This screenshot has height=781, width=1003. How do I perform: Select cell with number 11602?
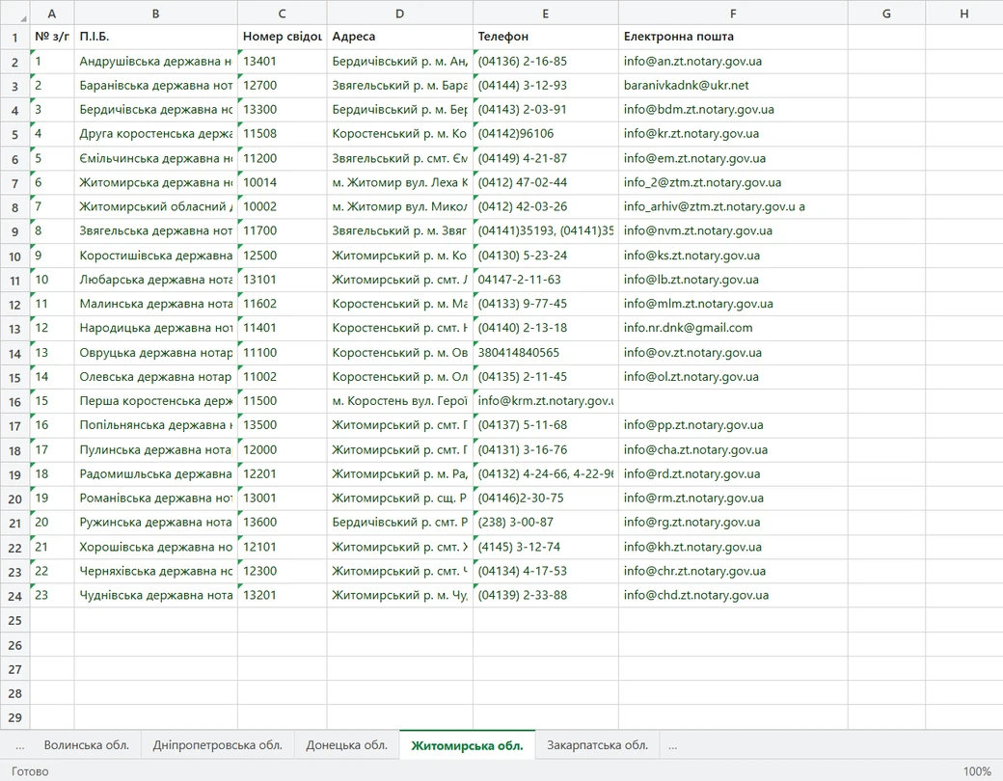coord(282,304)
